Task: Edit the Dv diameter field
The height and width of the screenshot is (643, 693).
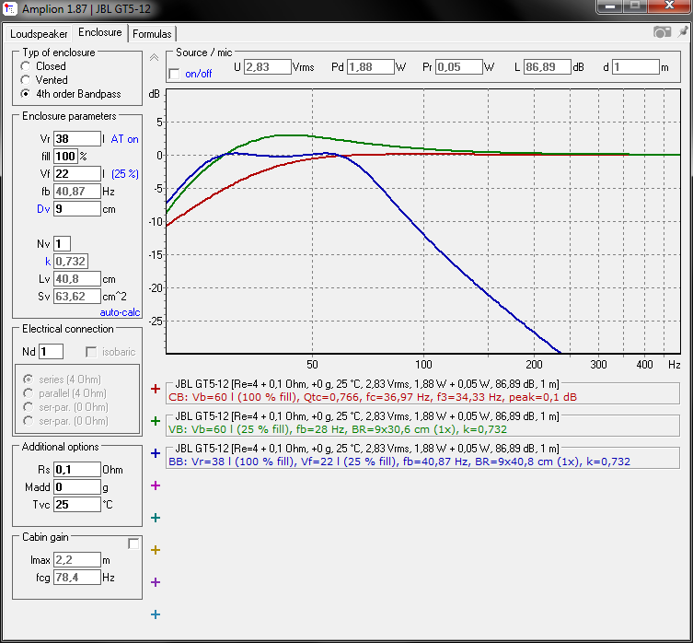Action: [x=77, y=209]
